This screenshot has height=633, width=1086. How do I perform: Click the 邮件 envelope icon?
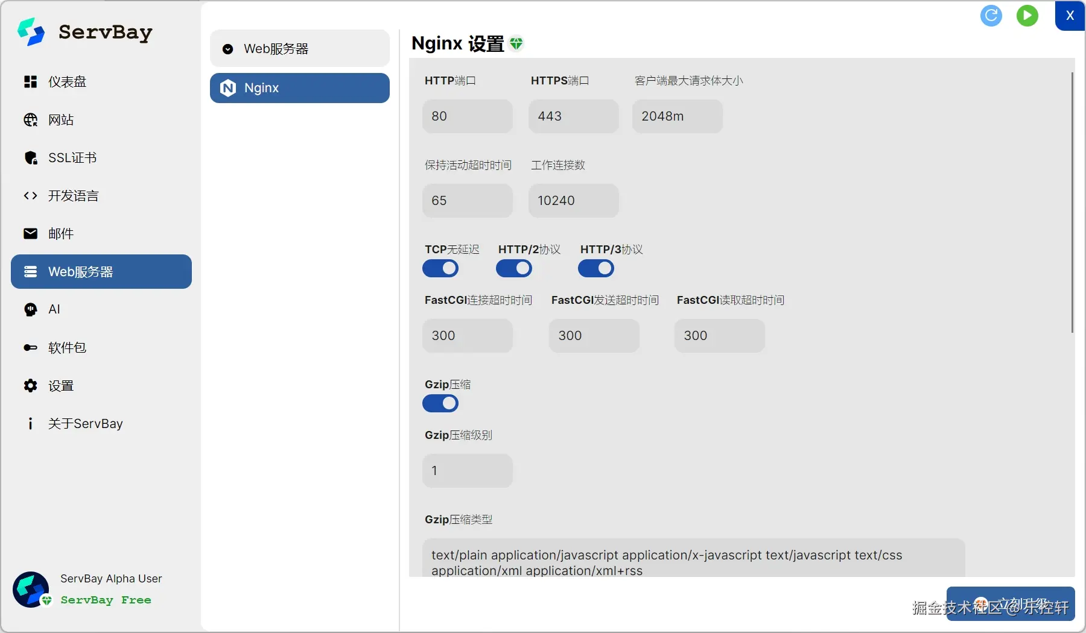30,233
